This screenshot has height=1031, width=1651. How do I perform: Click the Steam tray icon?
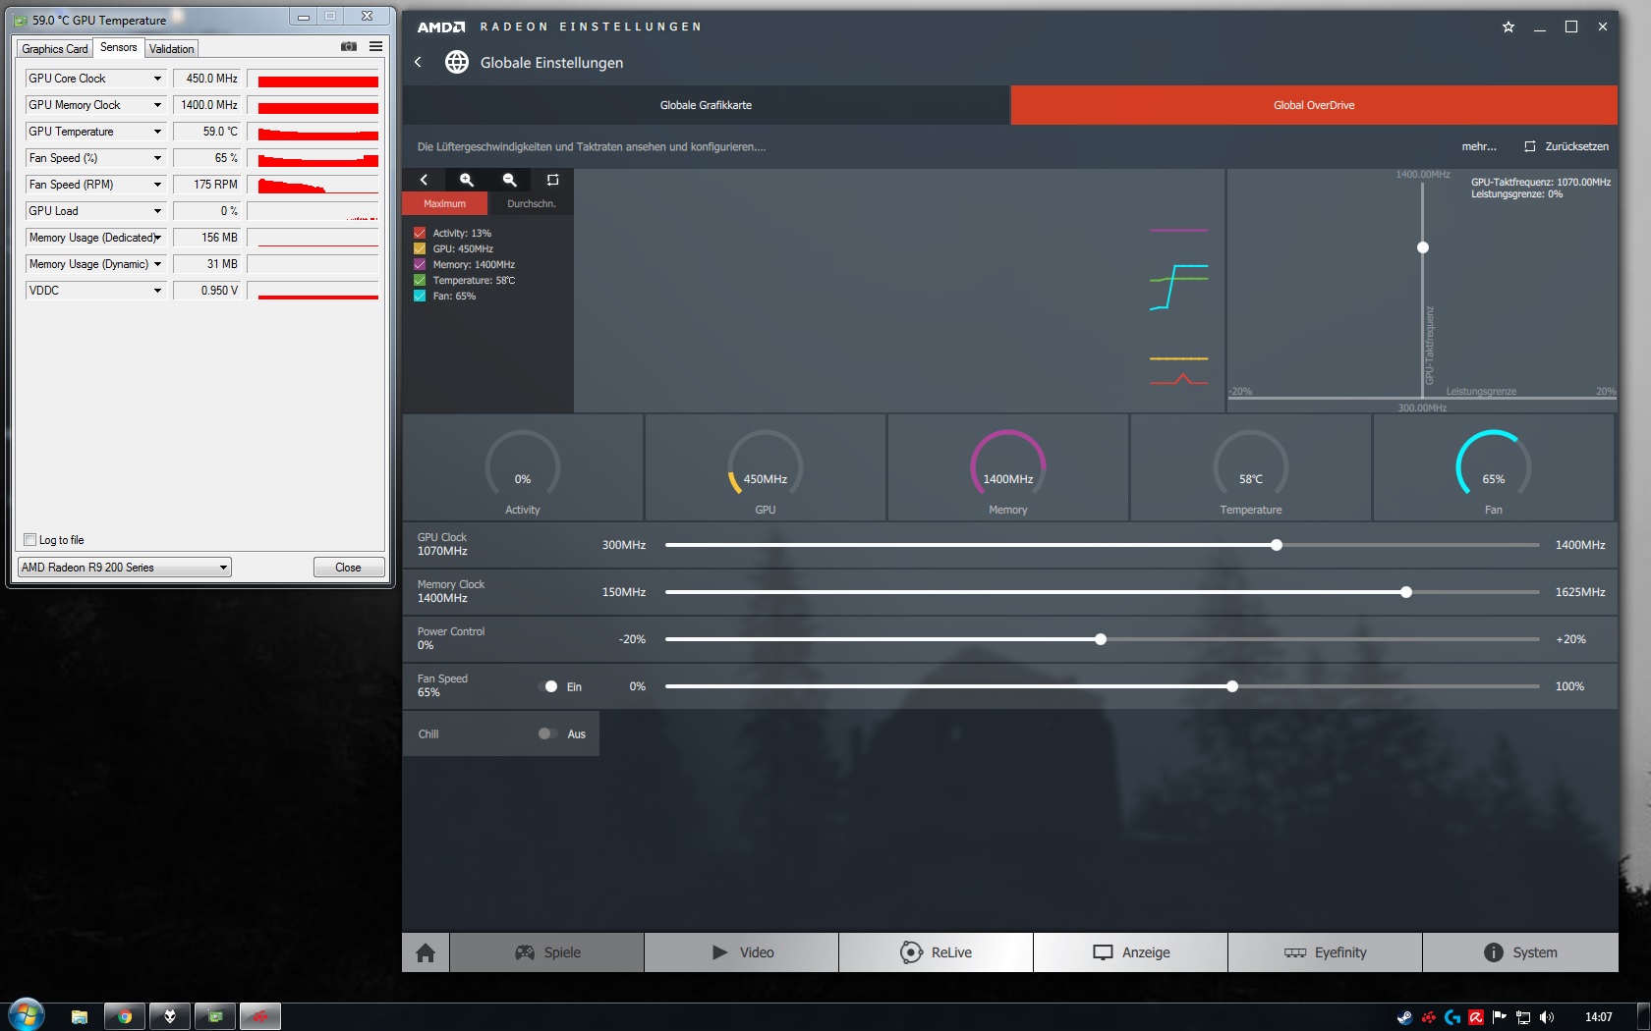pyautogui.click(x=1404, y=1017)
